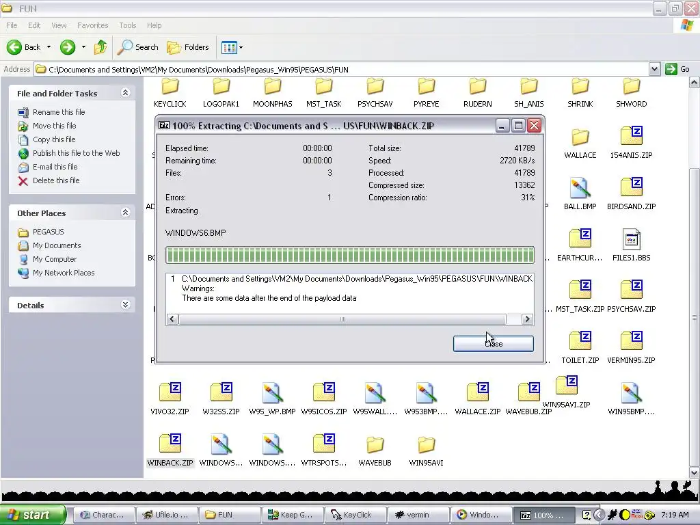Switch to the Ufile.io taskbar button
This screenshot has width=700, height=525.
pos(167,515)
